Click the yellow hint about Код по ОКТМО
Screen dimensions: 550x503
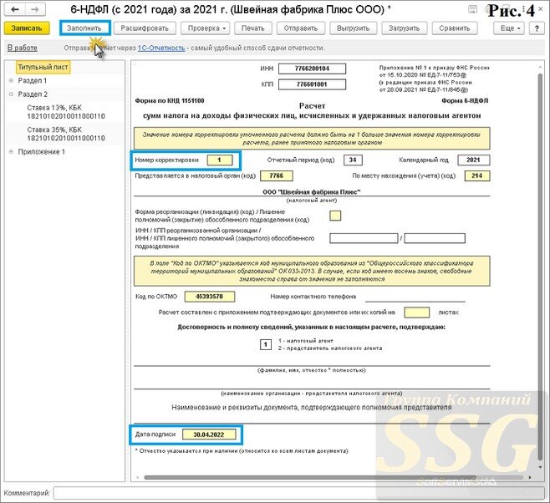click(312, 271)
